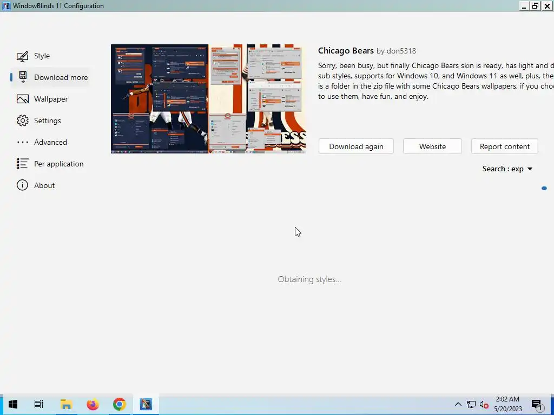The width and height of the screenshot is (554, 415).
Task: Go to the About label
Action: click(44, 185)
